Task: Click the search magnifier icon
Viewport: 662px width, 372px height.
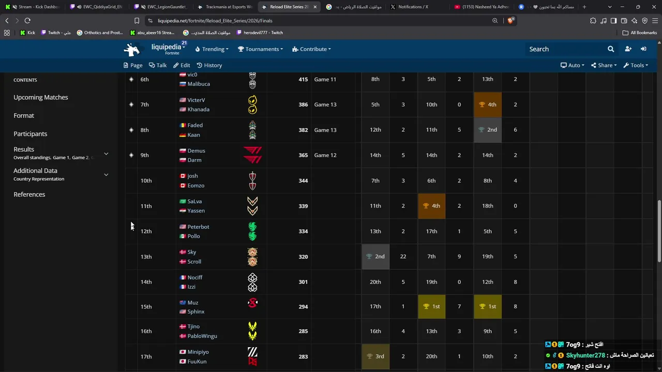Action: pyautogui.click(x=611, y=49)
